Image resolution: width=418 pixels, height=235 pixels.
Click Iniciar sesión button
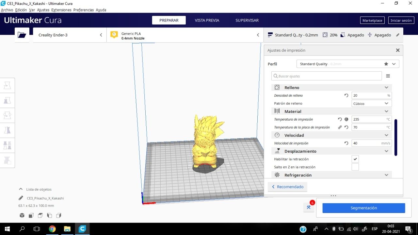click(401, 20)
